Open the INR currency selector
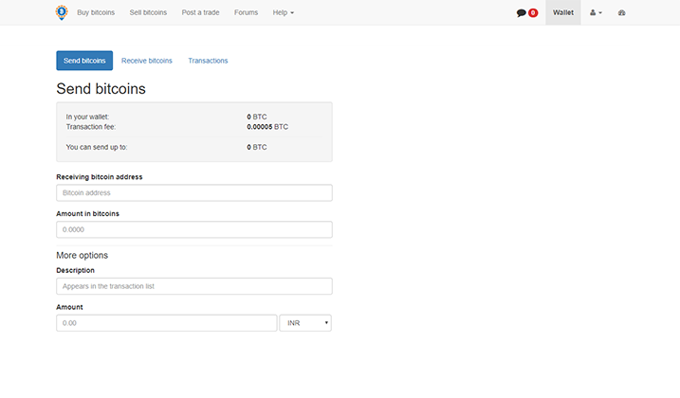 click(x=305, y=323)
